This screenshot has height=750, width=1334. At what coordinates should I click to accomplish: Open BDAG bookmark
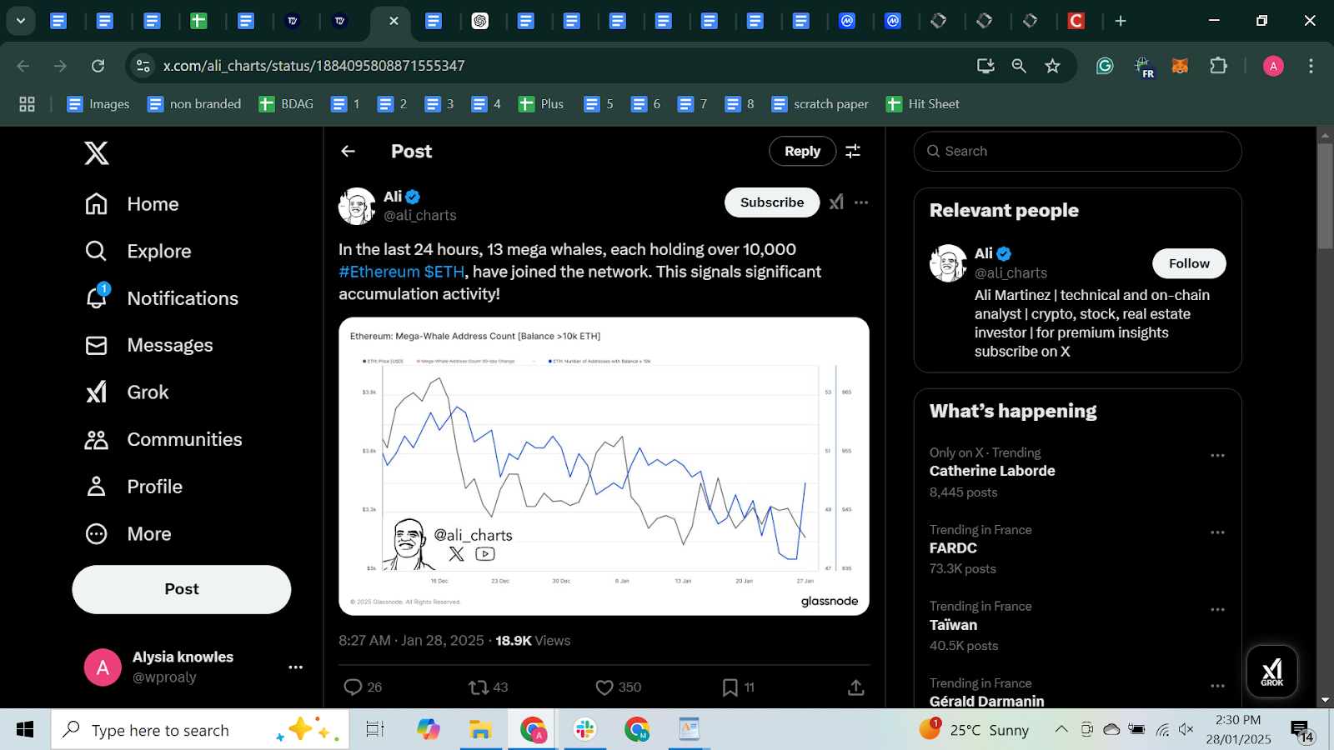286,104
